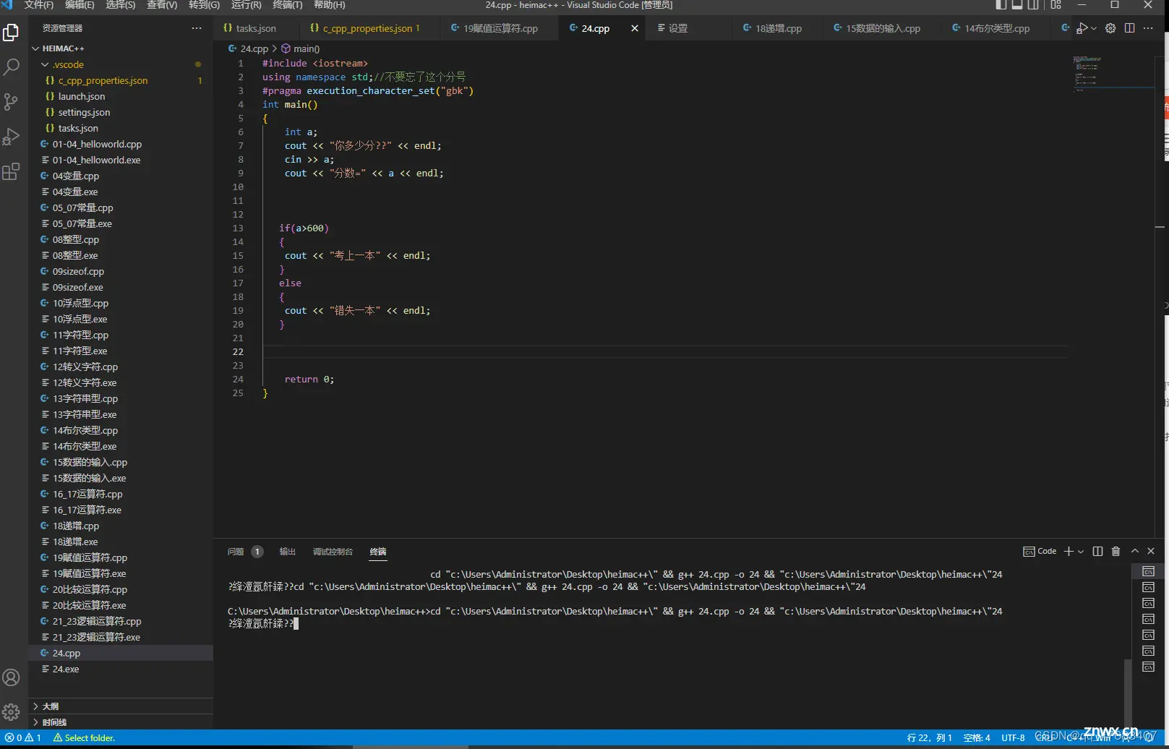Change indentation via 空格: 4
Viewport: 1169px width, 749px height.
click(977, 737)
